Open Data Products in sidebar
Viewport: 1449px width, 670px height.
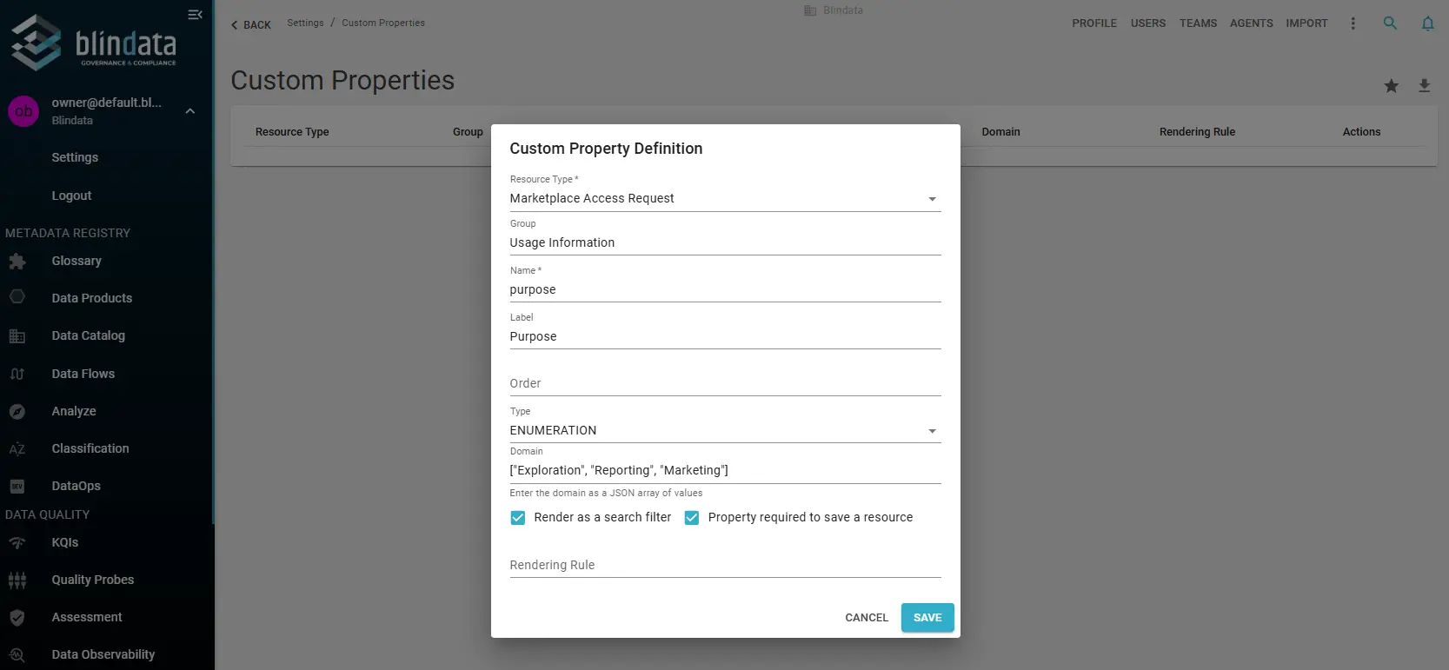92,298
